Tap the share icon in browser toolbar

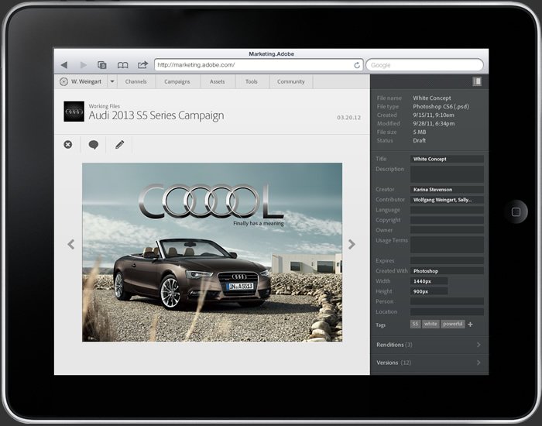[x=142, y=64]
